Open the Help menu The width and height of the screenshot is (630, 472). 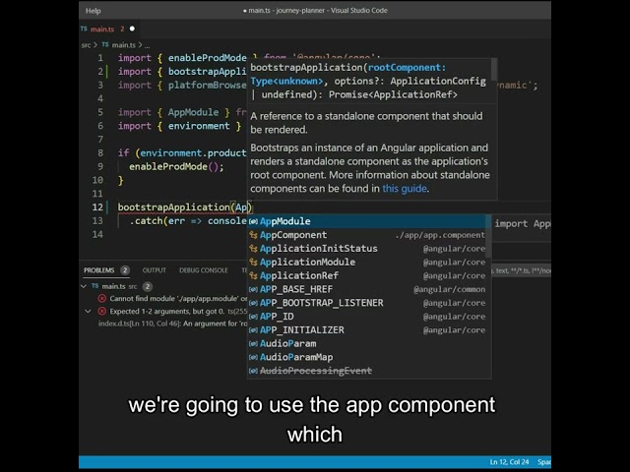(93, 11)
